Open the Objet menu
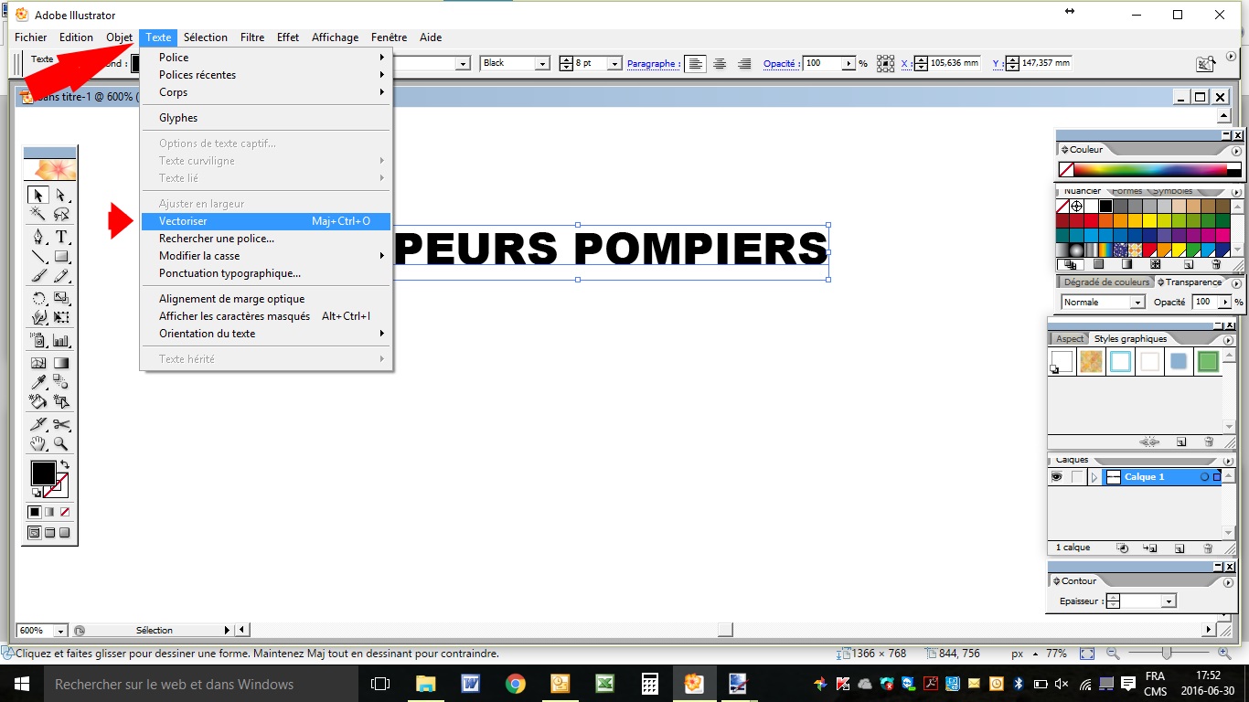 (x=120, y=37)
